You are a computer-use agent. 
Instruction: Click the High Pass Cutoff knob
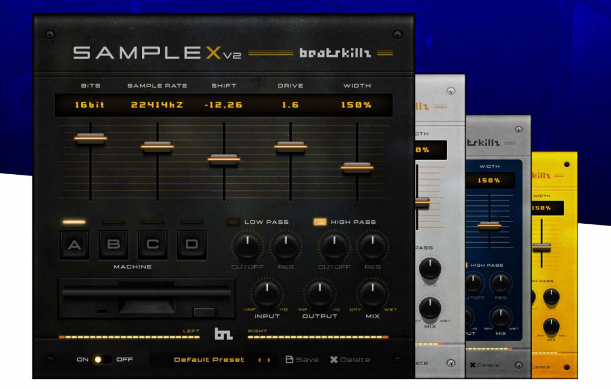334,247
